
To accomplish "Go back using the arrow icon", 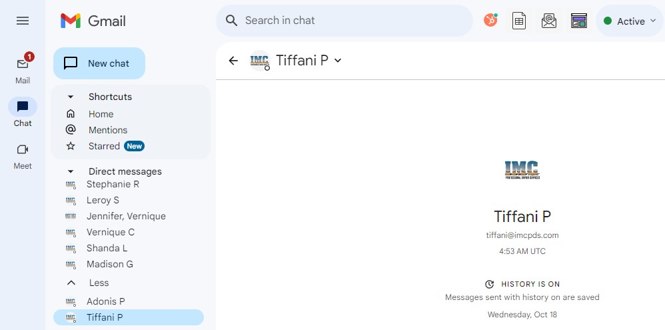I will (233, 61).
